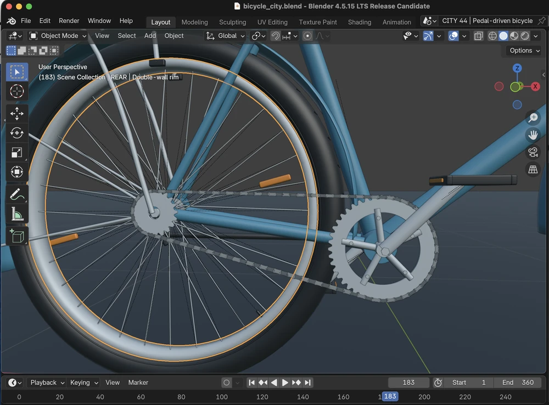Click the X axis on navigation gizmo
Screen dimensions: 549x405
click(535, 87)
